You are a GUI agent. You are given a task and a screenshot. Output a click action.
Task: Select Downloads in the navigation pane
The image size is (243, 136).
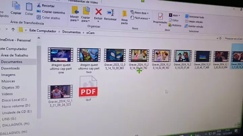coord(10,68)
